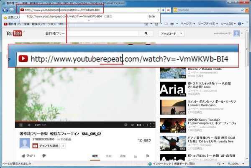Open the Page (ページ) dropdown menu

186,24
